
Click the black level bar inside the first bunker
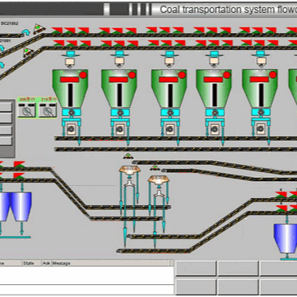tap(70, 95)
